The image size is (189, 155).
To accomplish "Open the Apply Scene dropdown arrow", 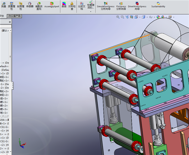I will tap(166, 17).
